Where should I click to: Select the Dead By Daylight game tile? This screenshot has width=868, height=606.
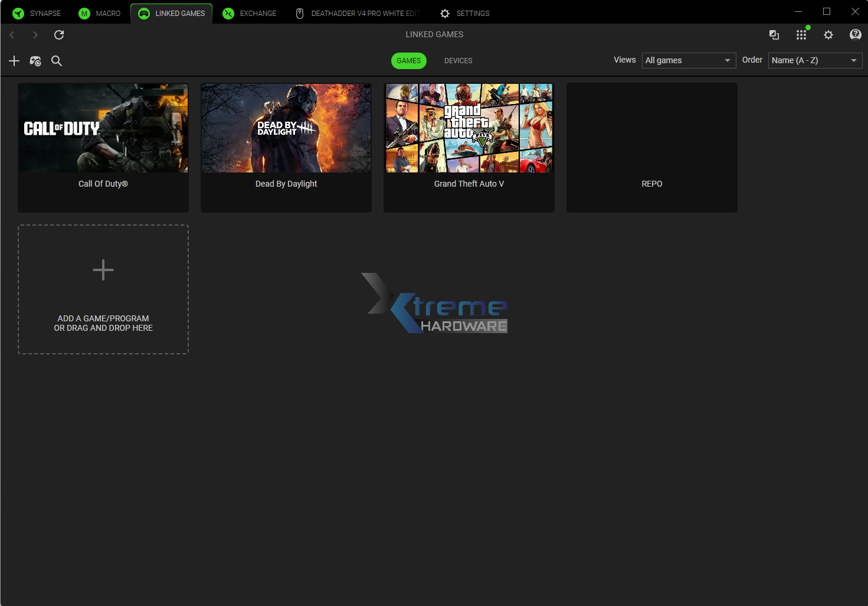(286, 148)
